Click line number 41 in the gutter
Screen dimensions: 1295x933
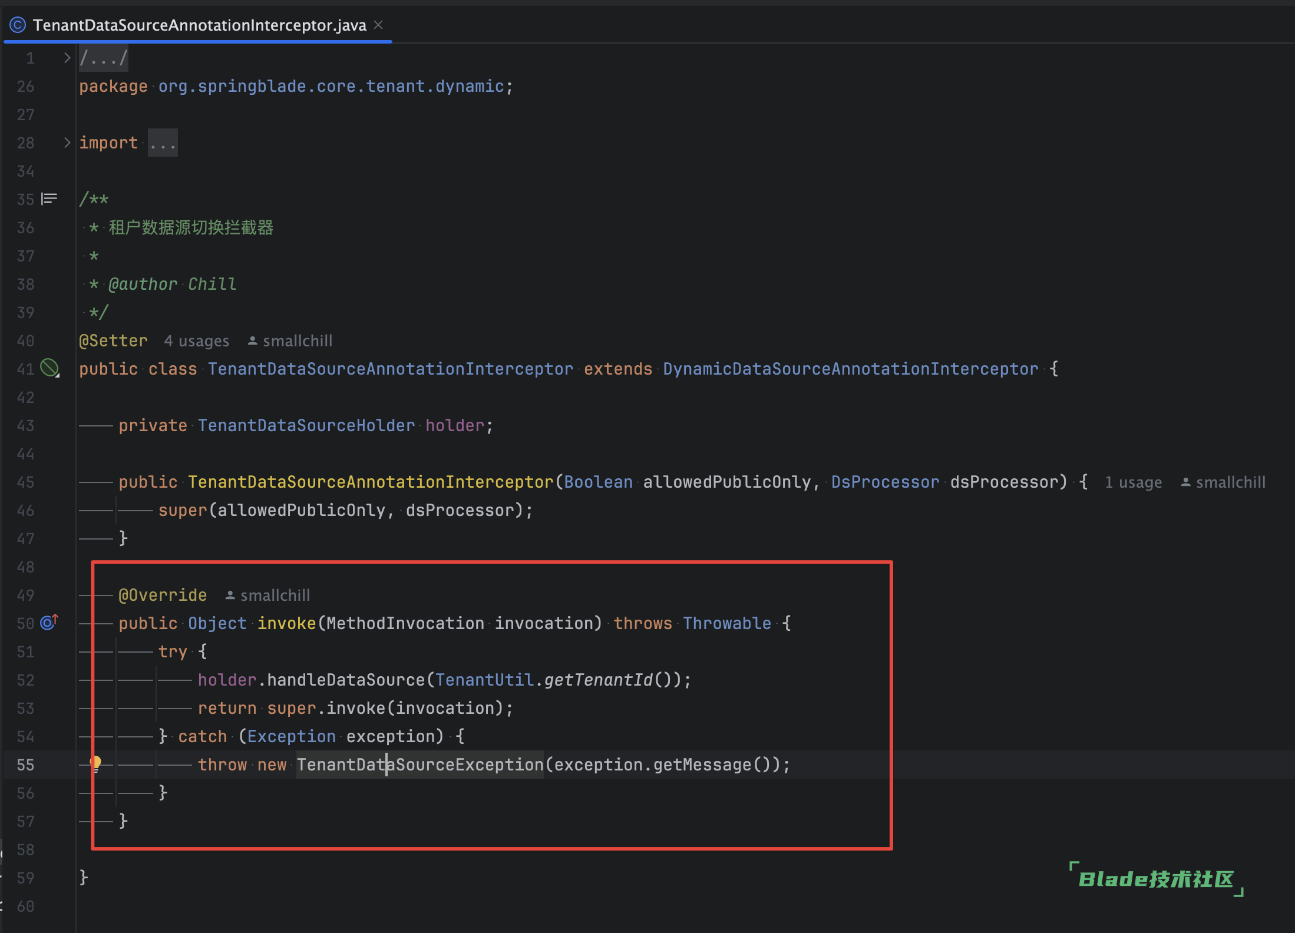tap(25, 369)
